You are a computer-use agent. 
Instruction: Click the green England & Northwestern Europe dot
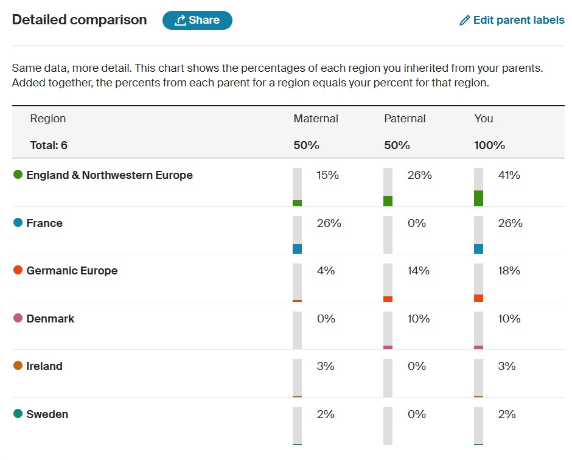click(18, 175)
